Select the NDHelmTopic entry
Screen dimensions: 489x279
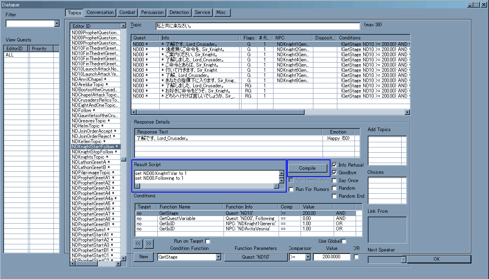(x=95, y=126)
